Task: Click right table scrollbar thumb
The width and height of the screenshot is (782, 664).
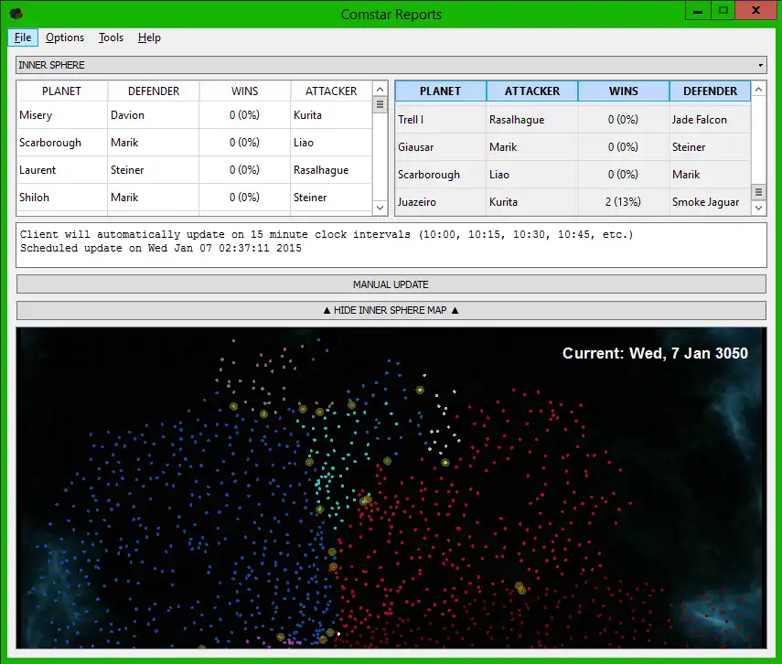Action: [758, 192]
